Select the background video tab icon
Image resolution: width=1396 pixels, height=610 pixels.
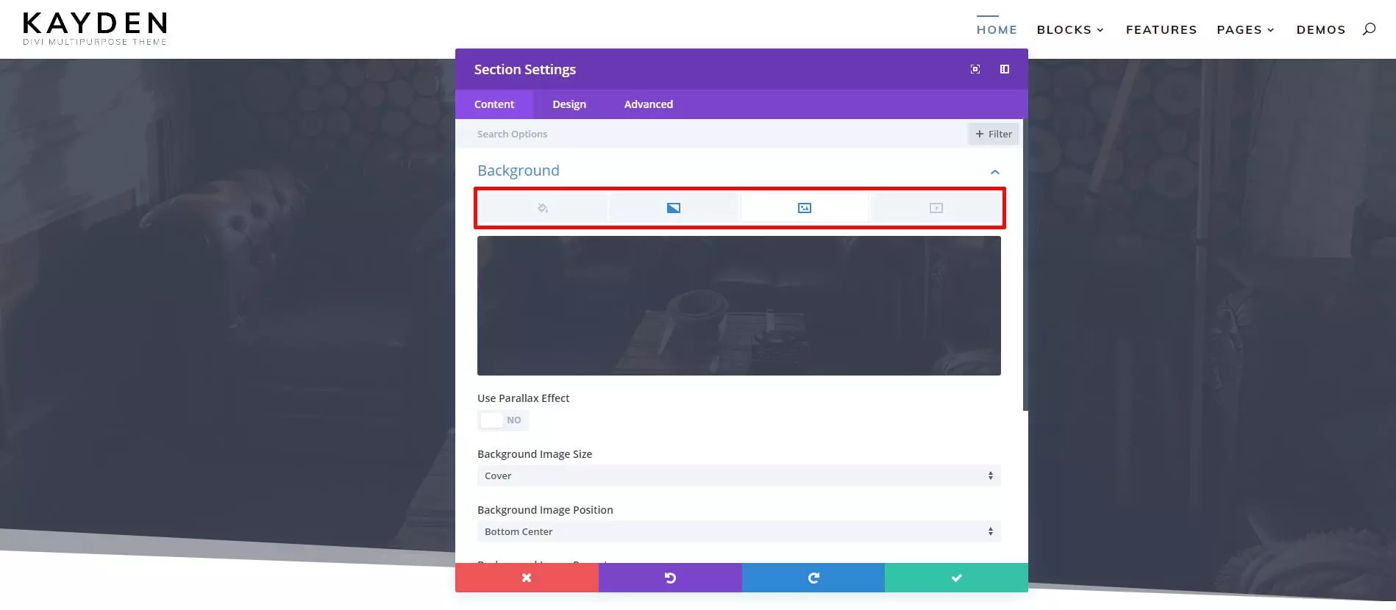click(x=936, y=208)
